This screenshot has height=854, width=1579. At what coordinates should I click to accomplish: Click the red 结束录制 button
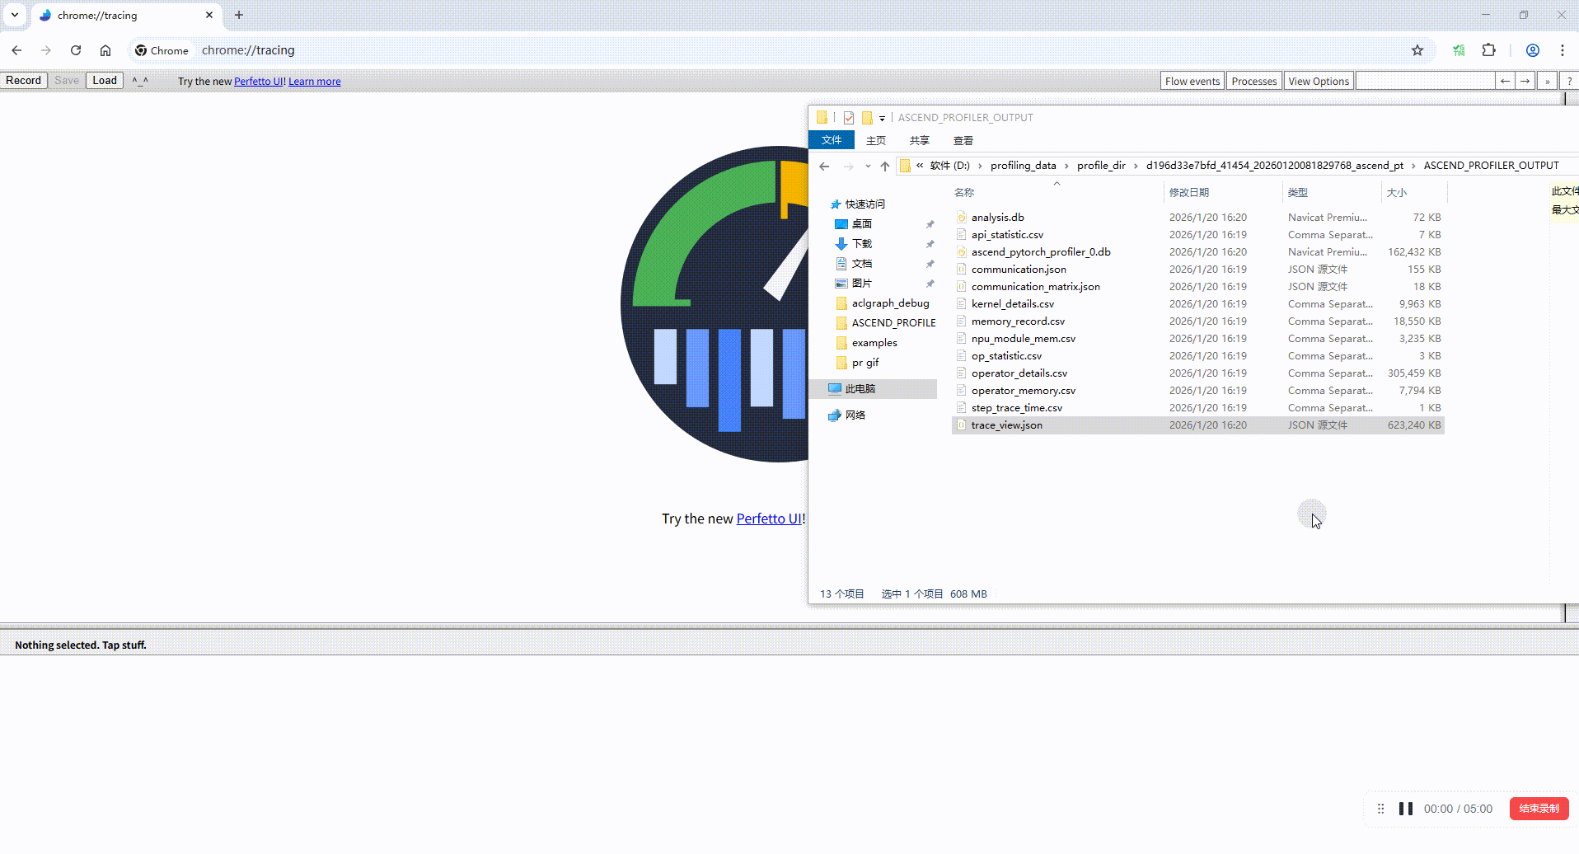pyautogui.click(x=1539, y=809)
